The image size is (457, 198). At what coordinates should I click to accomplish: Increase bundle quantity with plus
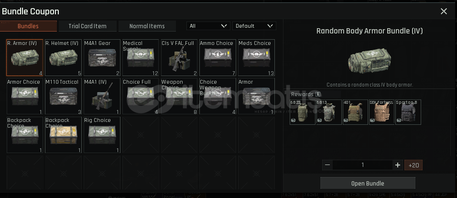398,165
